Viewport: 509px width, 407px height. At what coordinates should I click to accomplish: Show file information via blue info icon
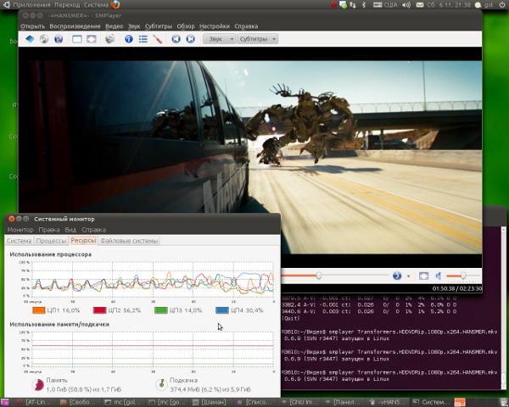(x=129, y=39)
